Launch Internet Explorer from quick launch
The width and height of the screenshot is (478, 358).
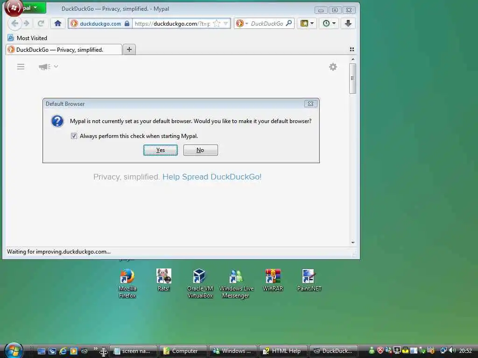pos(63,351)
